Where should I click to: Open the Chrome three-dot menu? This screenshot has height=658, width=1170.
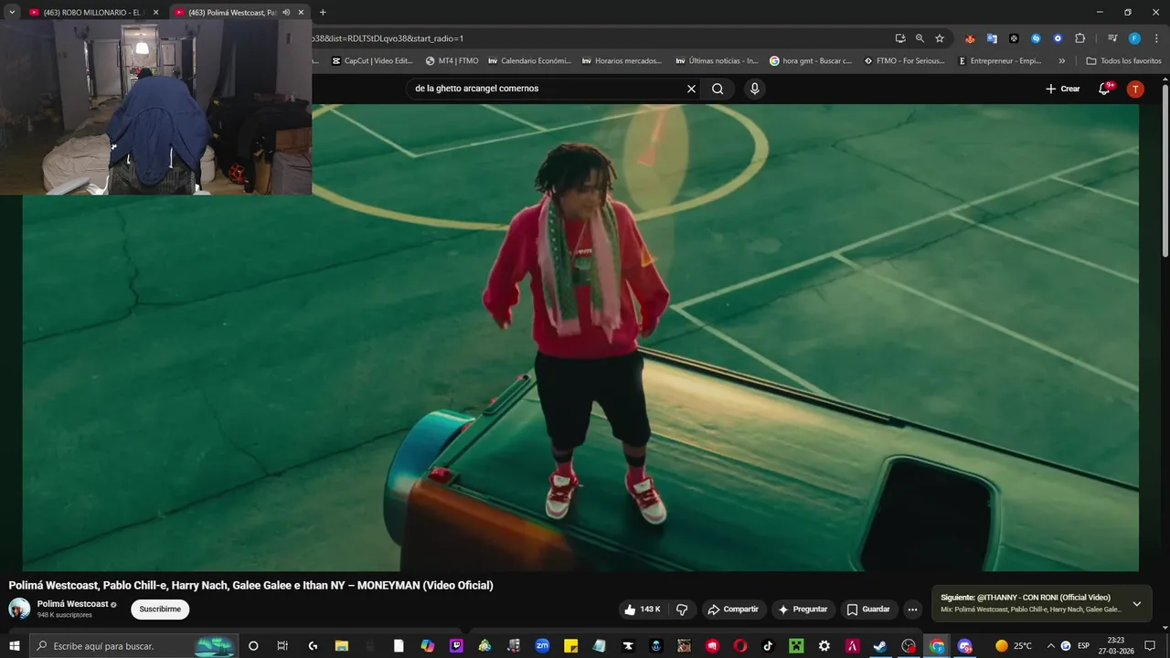[1154, 38]
